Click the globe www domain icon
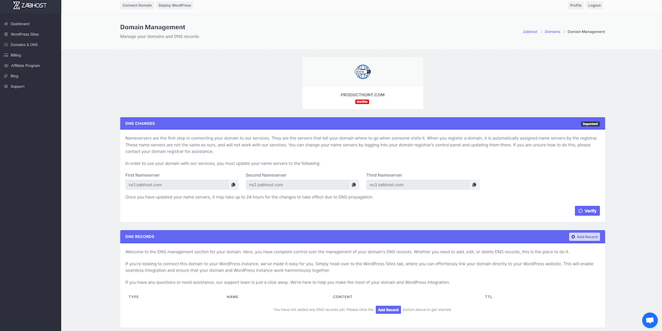The height and width of the screenshot is (331, 662). point(363,72)
